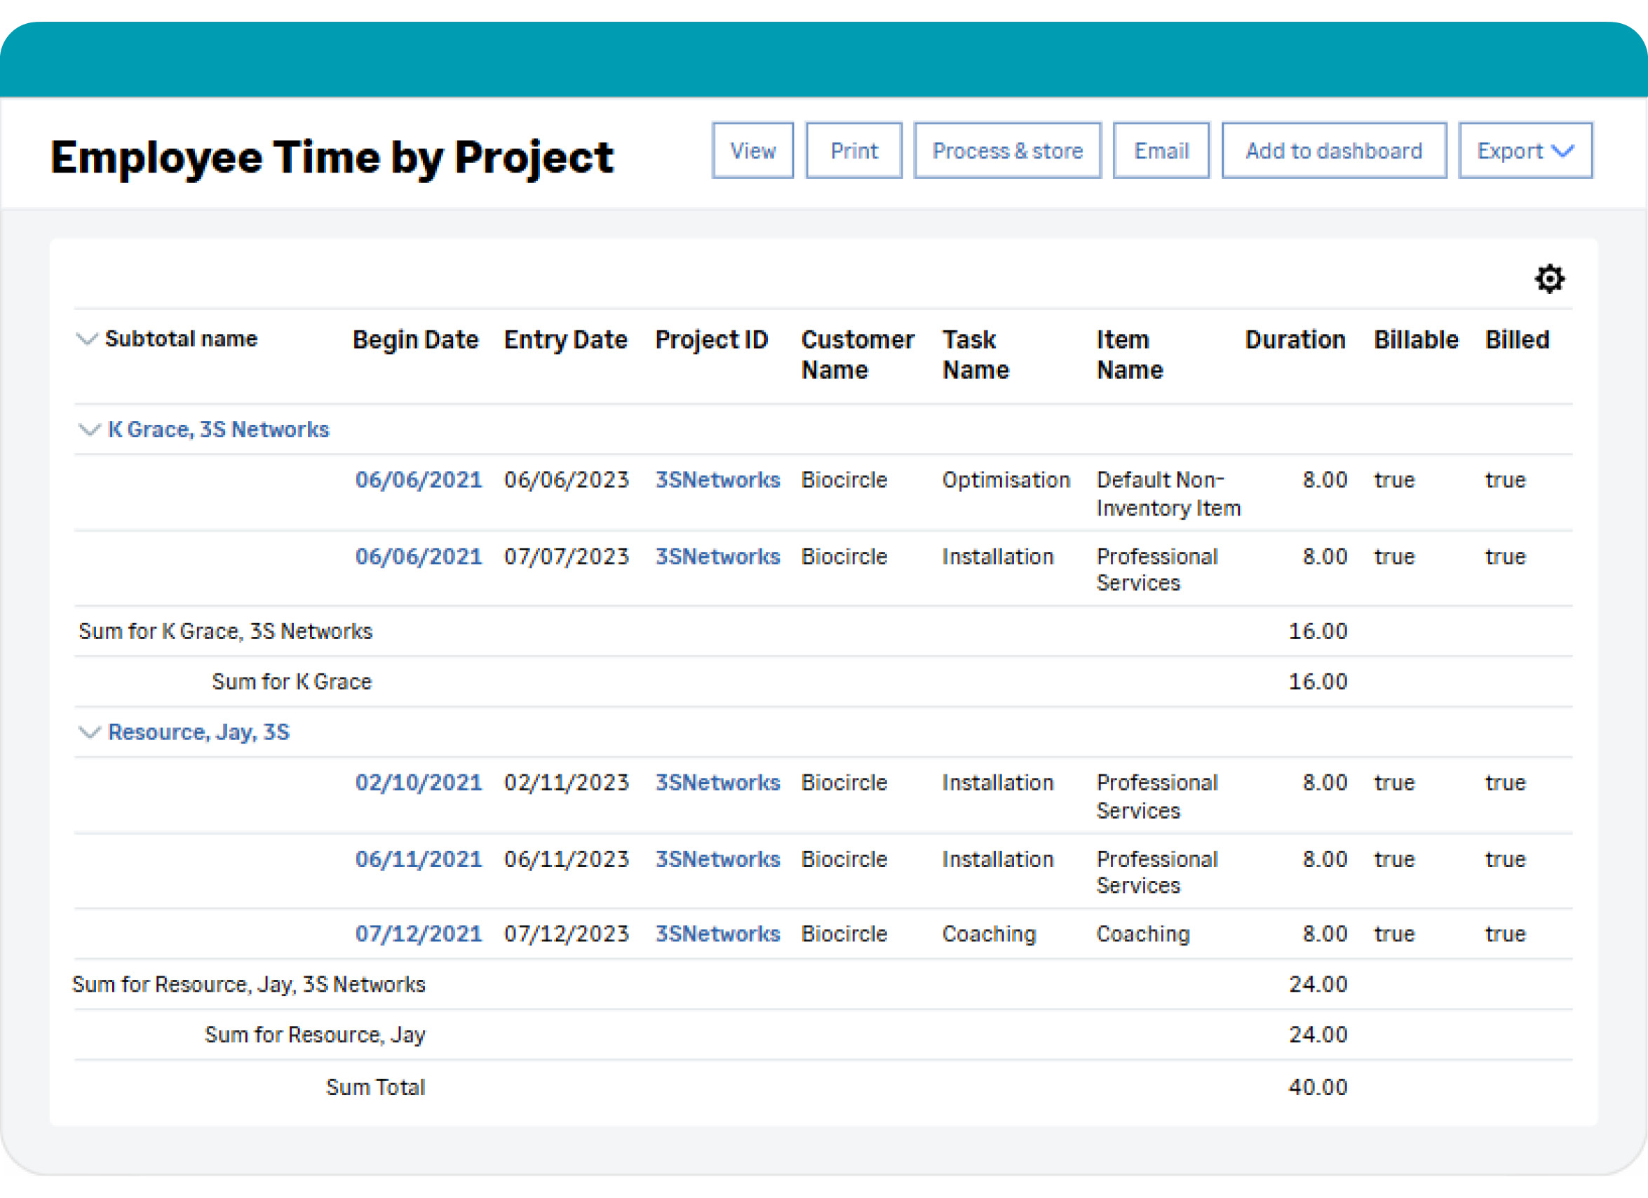Image resolution: width=1648 pixels, height=1198 pixels.
Task: Open the 07/12/2021 begin date link
Action: pos(418,934)
